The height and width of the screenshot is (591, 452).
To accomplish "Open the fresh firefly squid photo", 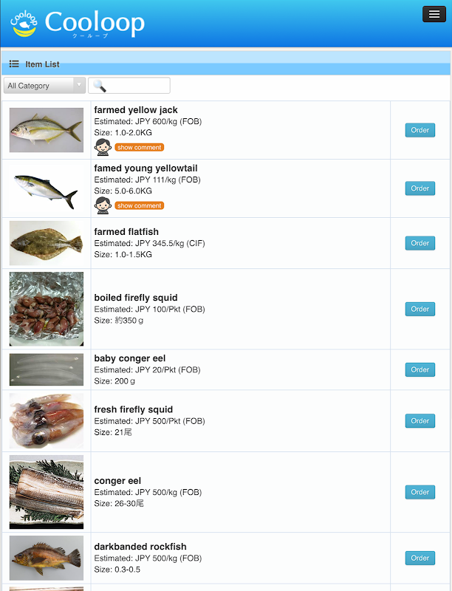I will (47, 420).
